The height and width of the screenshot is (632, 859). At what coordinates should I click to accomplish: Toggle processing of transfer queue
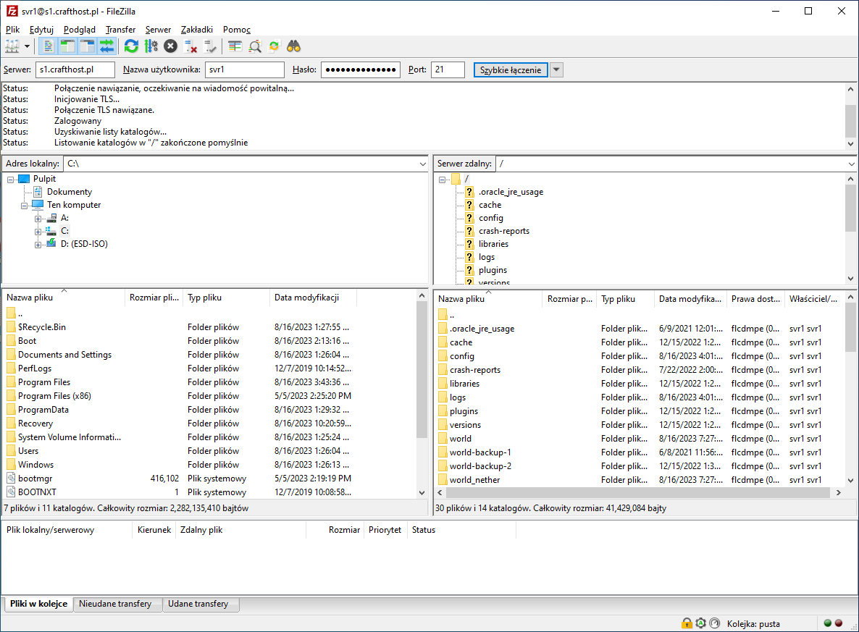click(151, 46)
